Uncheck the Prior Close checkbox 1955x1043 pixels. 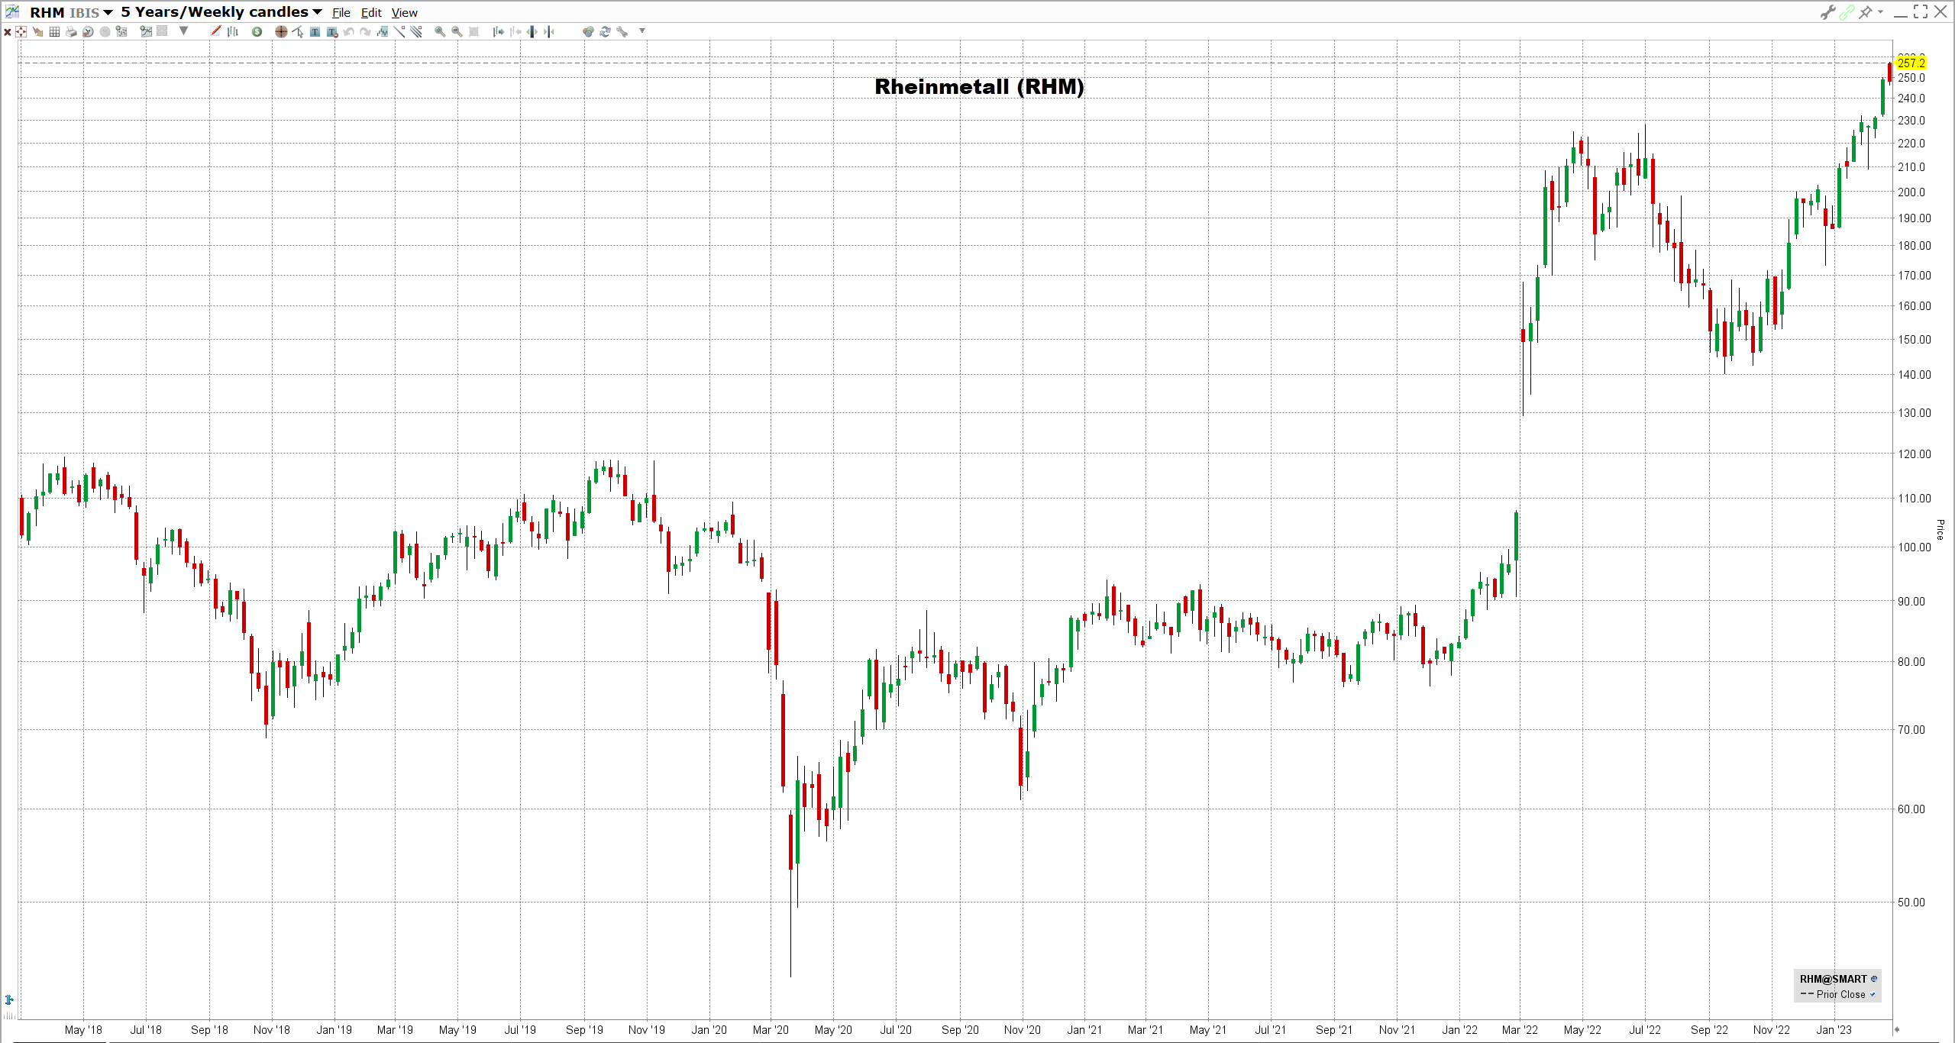tap(1873, 994)
